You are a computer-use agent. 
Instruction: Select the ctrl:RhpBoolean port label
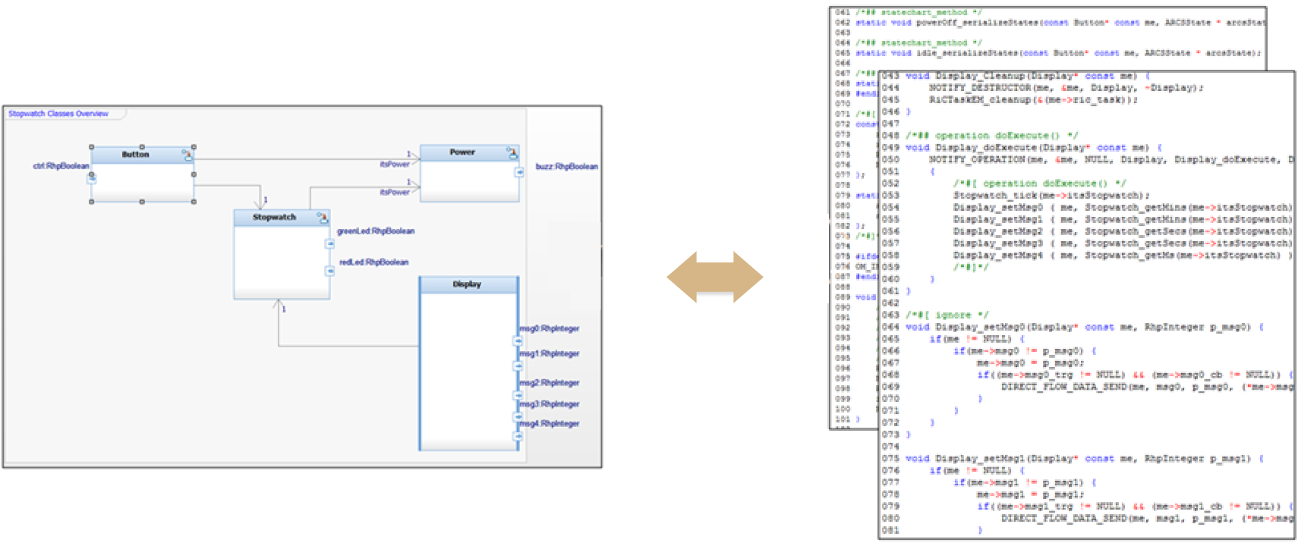click(x=61, y=165)
